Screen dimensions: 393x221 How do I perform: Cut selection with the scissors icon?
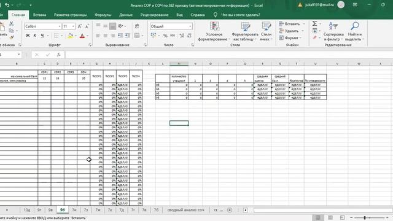pyautogui.click(x=11, y=23)
